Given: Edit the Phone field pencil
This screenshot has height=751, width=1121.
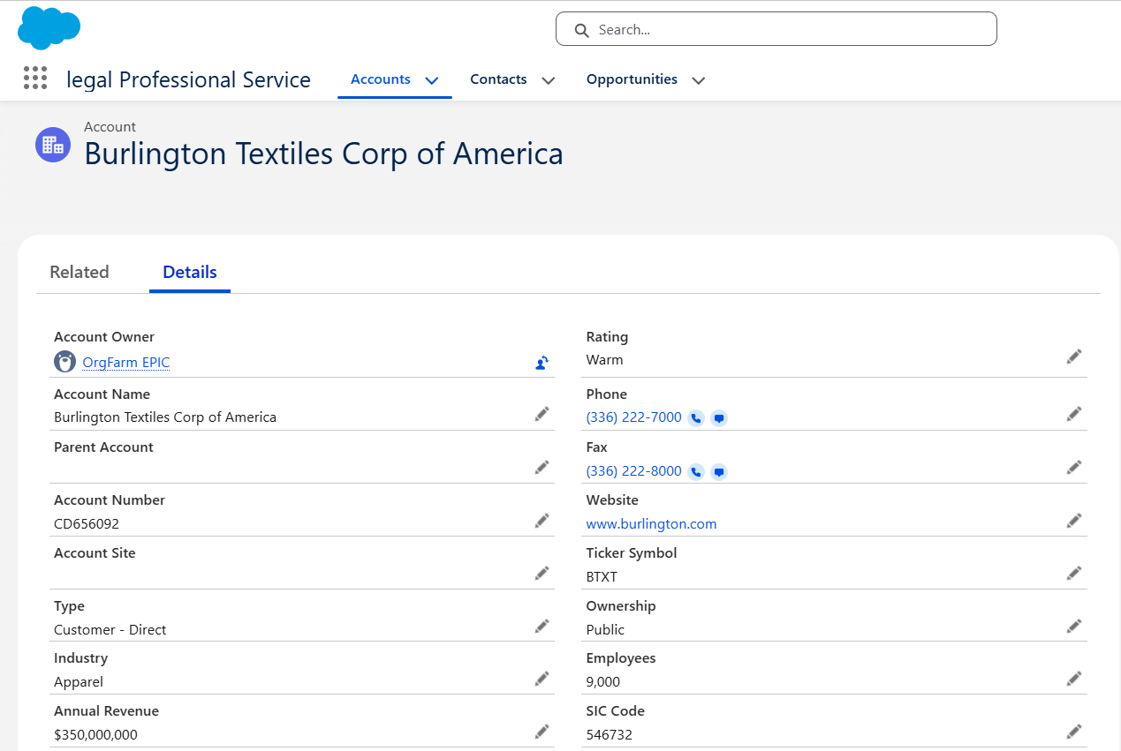Looking at the screenshot, I should (1074, 414).
